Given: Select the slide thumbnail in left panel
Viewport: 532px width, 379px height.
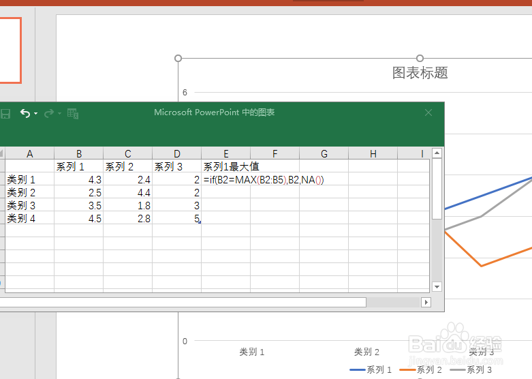Looking at the screenshot, I should click(x=10, y=50).
